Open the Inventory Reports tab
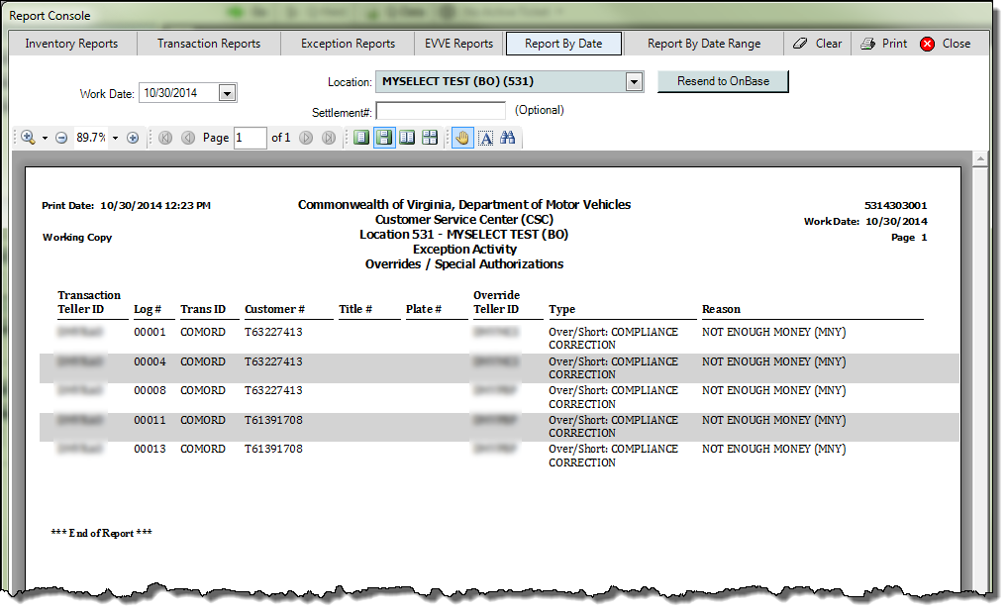1008x616 pixels. tap(71, 44)
